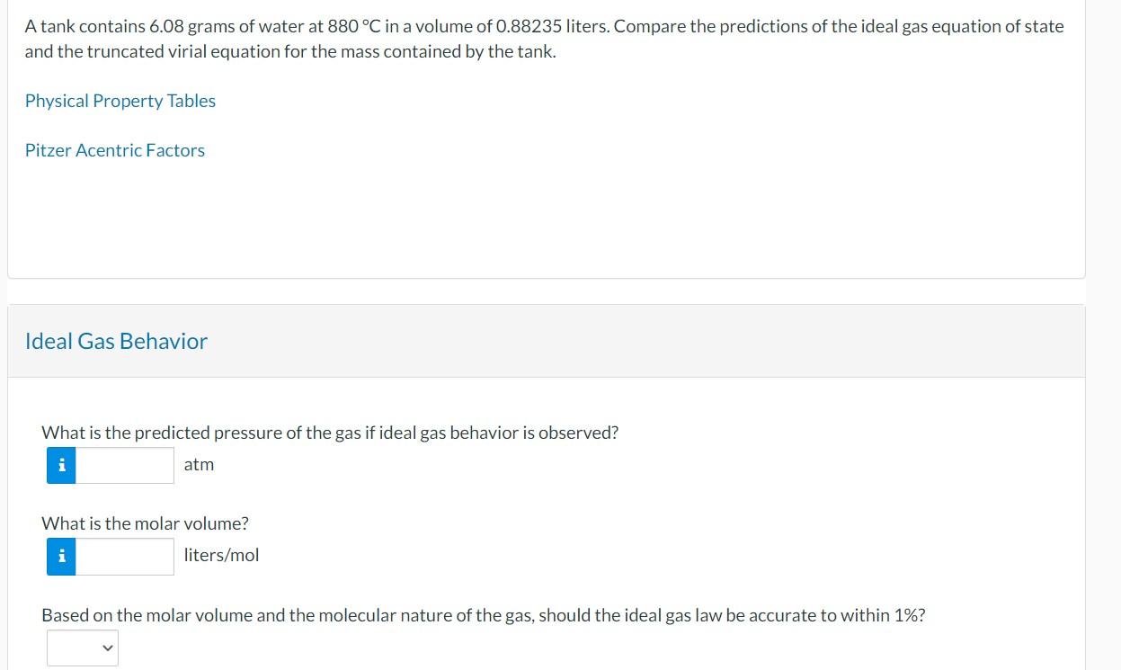
Task: Click the Ideal Gas Behavior section heading
Action: (x=115, y=341)
